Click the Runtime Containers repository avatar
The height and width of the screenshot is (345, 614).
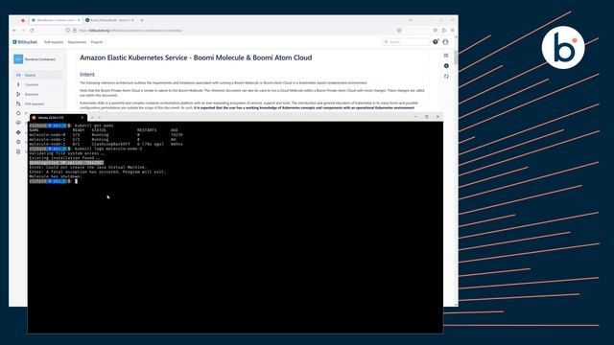(x=18, y=59)
